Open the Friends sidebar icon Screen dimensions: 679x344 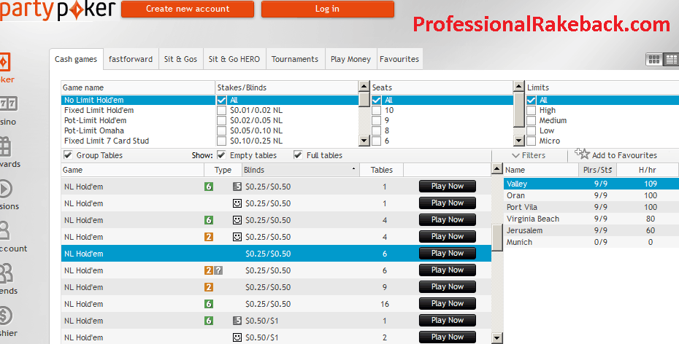point(4,273)
